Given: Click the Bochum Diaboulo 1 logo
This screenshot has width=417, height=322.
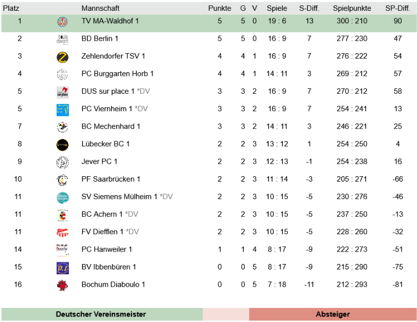Looking at the screenshot, I should pyautogui.click(x=62, y=285).
